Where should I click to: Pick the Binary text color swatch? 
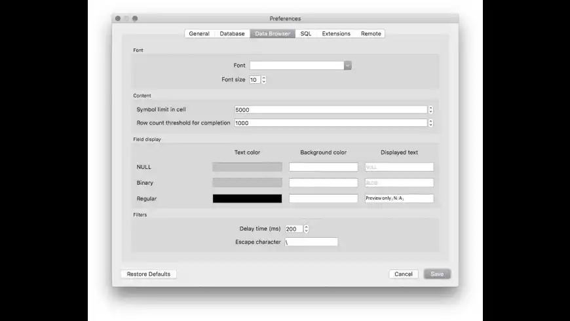click(x=247, y=183)
